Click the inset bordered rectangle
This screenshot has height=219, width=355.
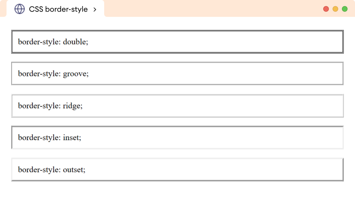[177, 138]
